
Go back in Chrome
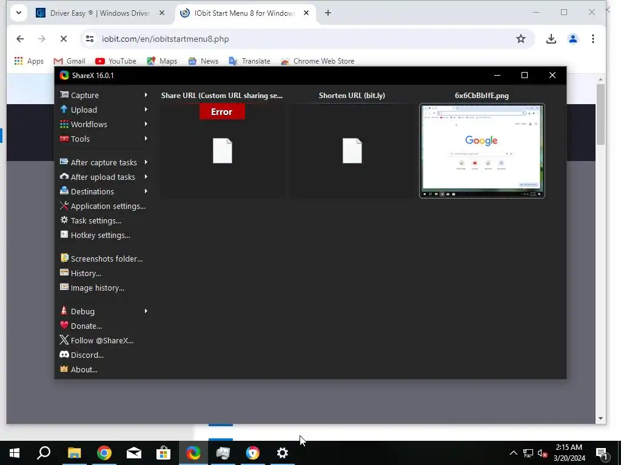[20, 39]
